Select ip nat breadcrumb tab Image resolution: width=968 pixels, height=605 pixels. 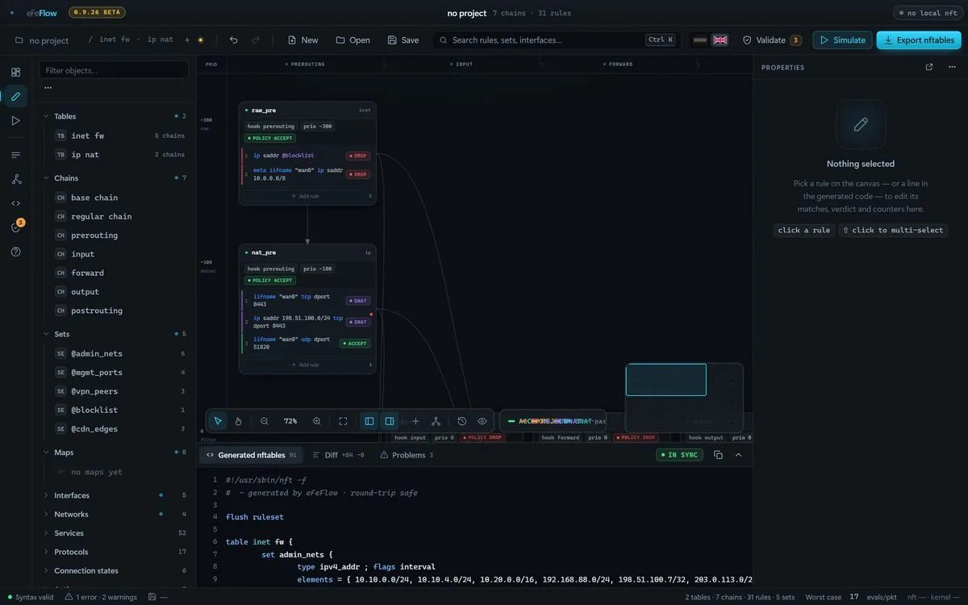pos(160,40)
